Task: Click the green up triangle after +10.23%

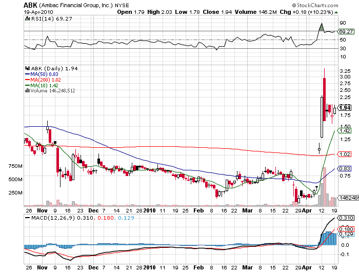Action: (x=336, y=12)
